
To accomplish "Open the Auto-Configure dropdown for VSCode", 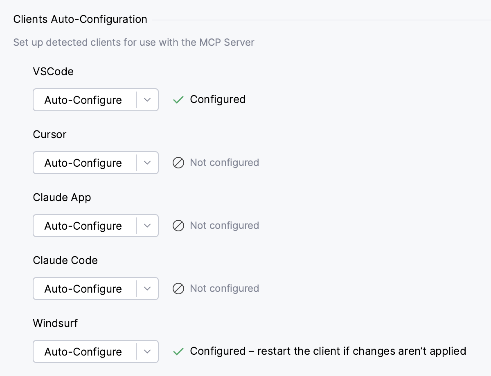I will (147, 100).
